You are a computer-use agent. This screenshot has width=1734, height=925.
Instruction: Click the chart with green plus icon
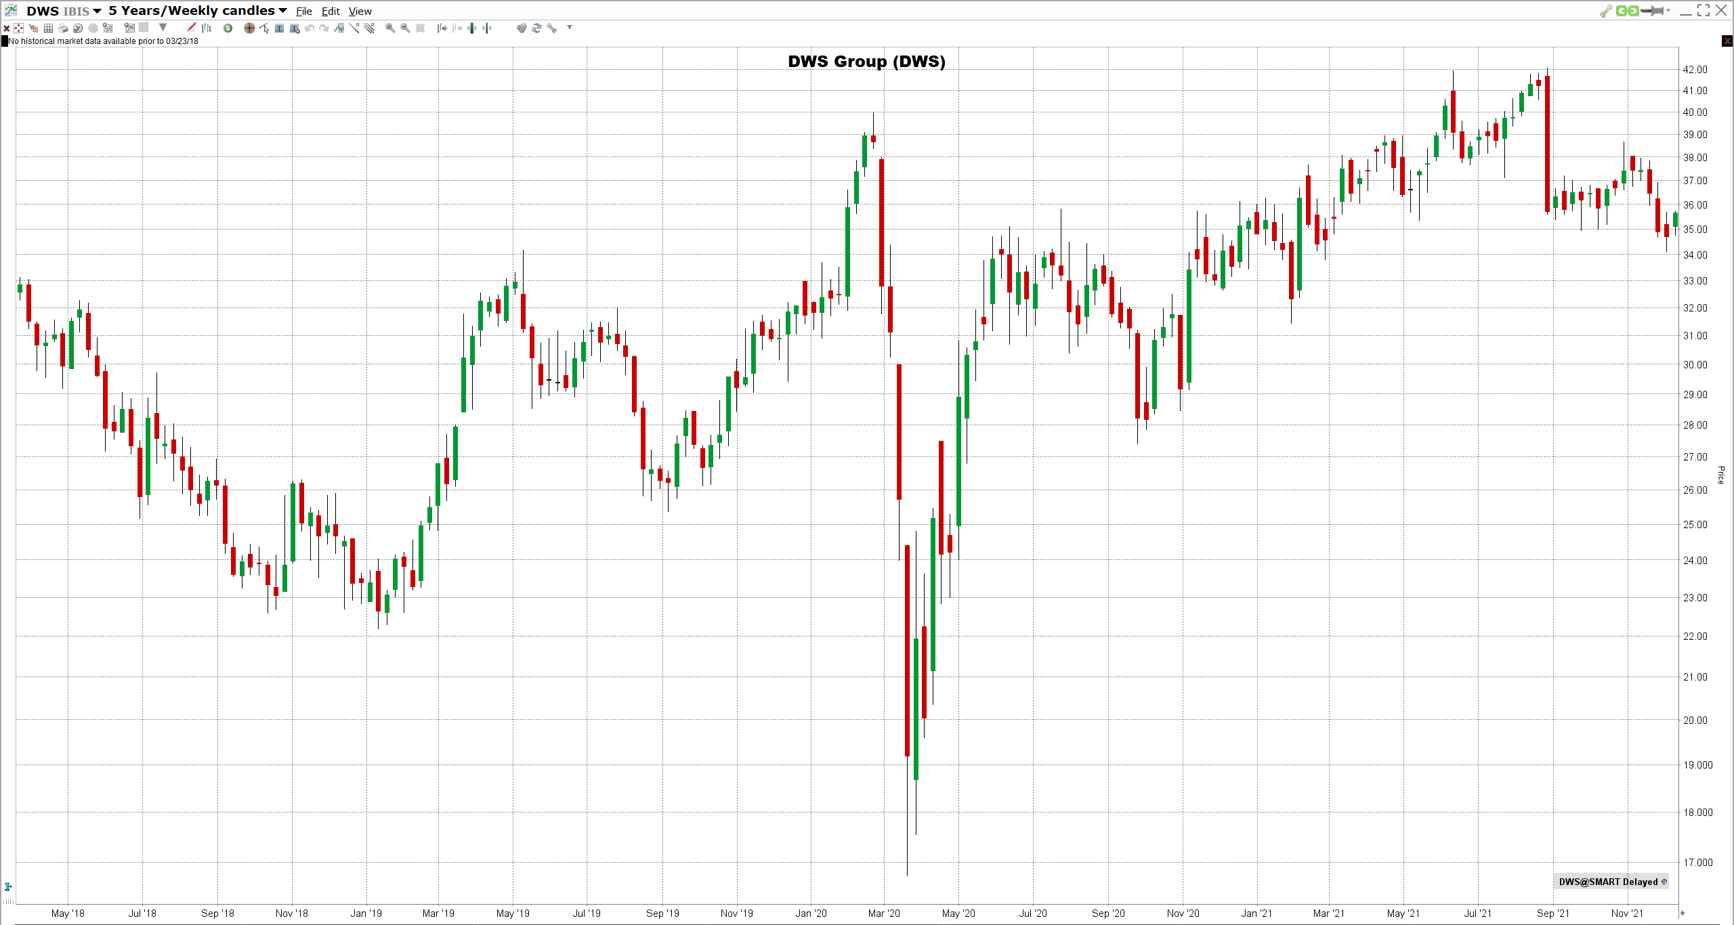[108, 28]
